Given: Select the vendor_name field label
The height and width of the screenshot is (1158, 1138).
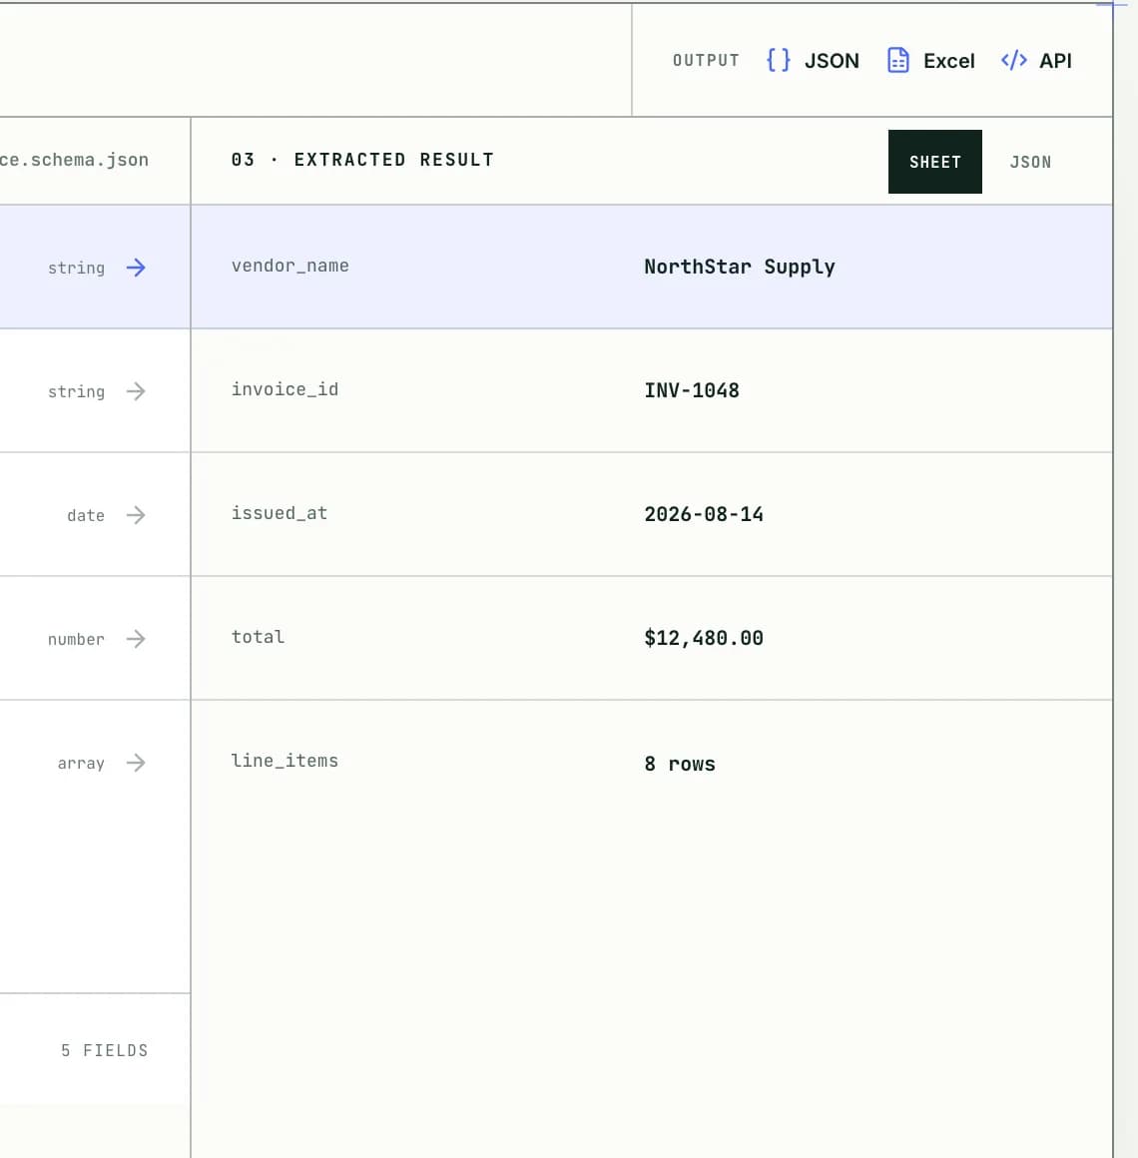Looking at the screenshot, I should click(x=290, y=266).
